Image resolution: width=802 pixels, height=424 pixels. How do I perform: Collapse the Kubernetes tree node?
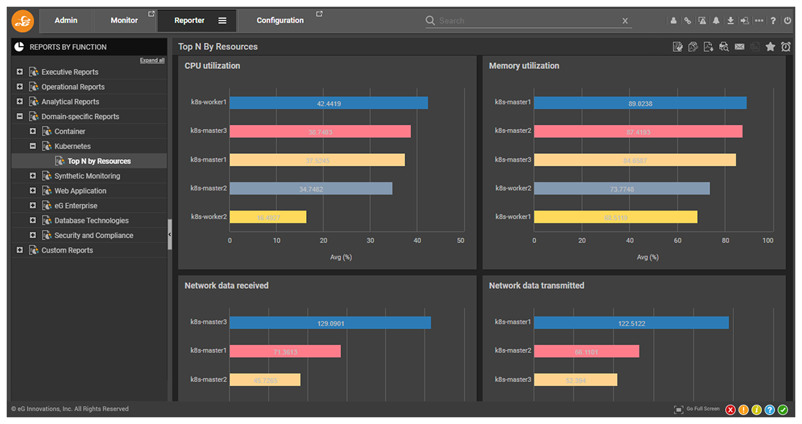pyautogui.click(x=32, y=146)
